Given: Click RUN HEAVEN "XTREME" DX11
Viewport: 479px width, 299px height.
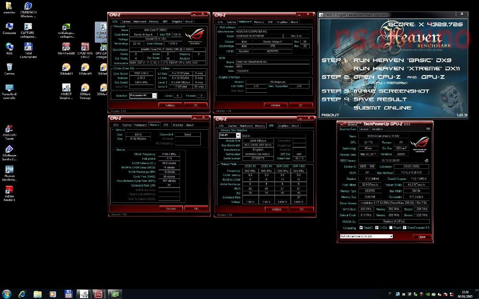Looking at the screenshot, I should click(407, 68).
